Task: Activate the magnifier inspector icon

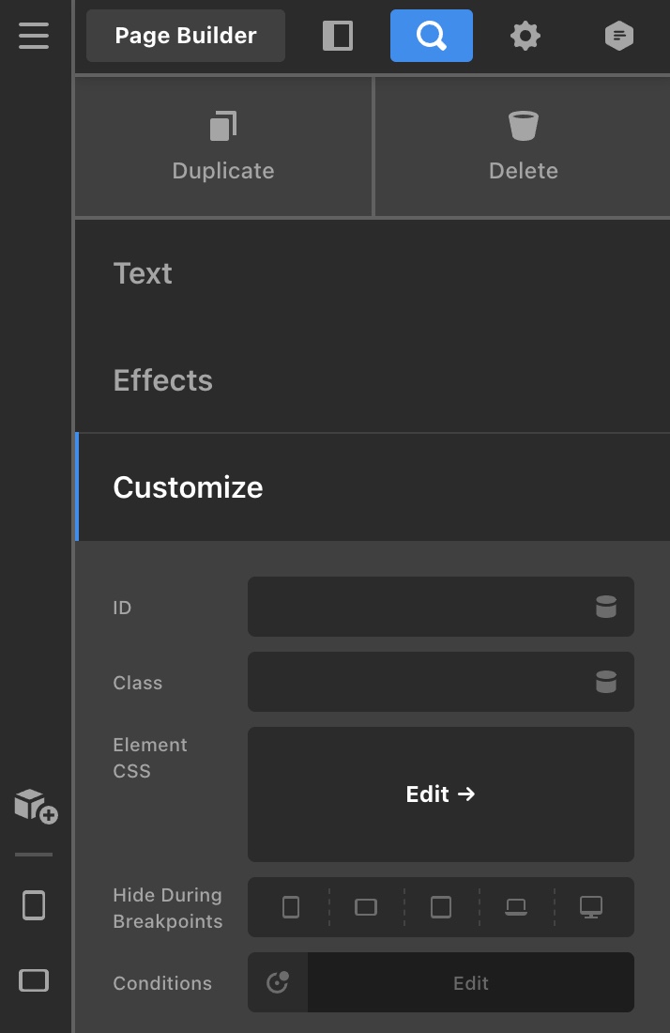Action: click(x=431, y=36)
